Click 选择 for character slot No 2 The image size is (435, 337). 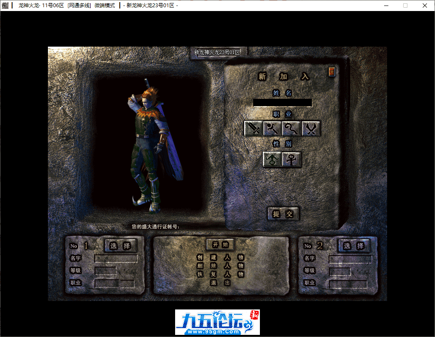[354, 246]
